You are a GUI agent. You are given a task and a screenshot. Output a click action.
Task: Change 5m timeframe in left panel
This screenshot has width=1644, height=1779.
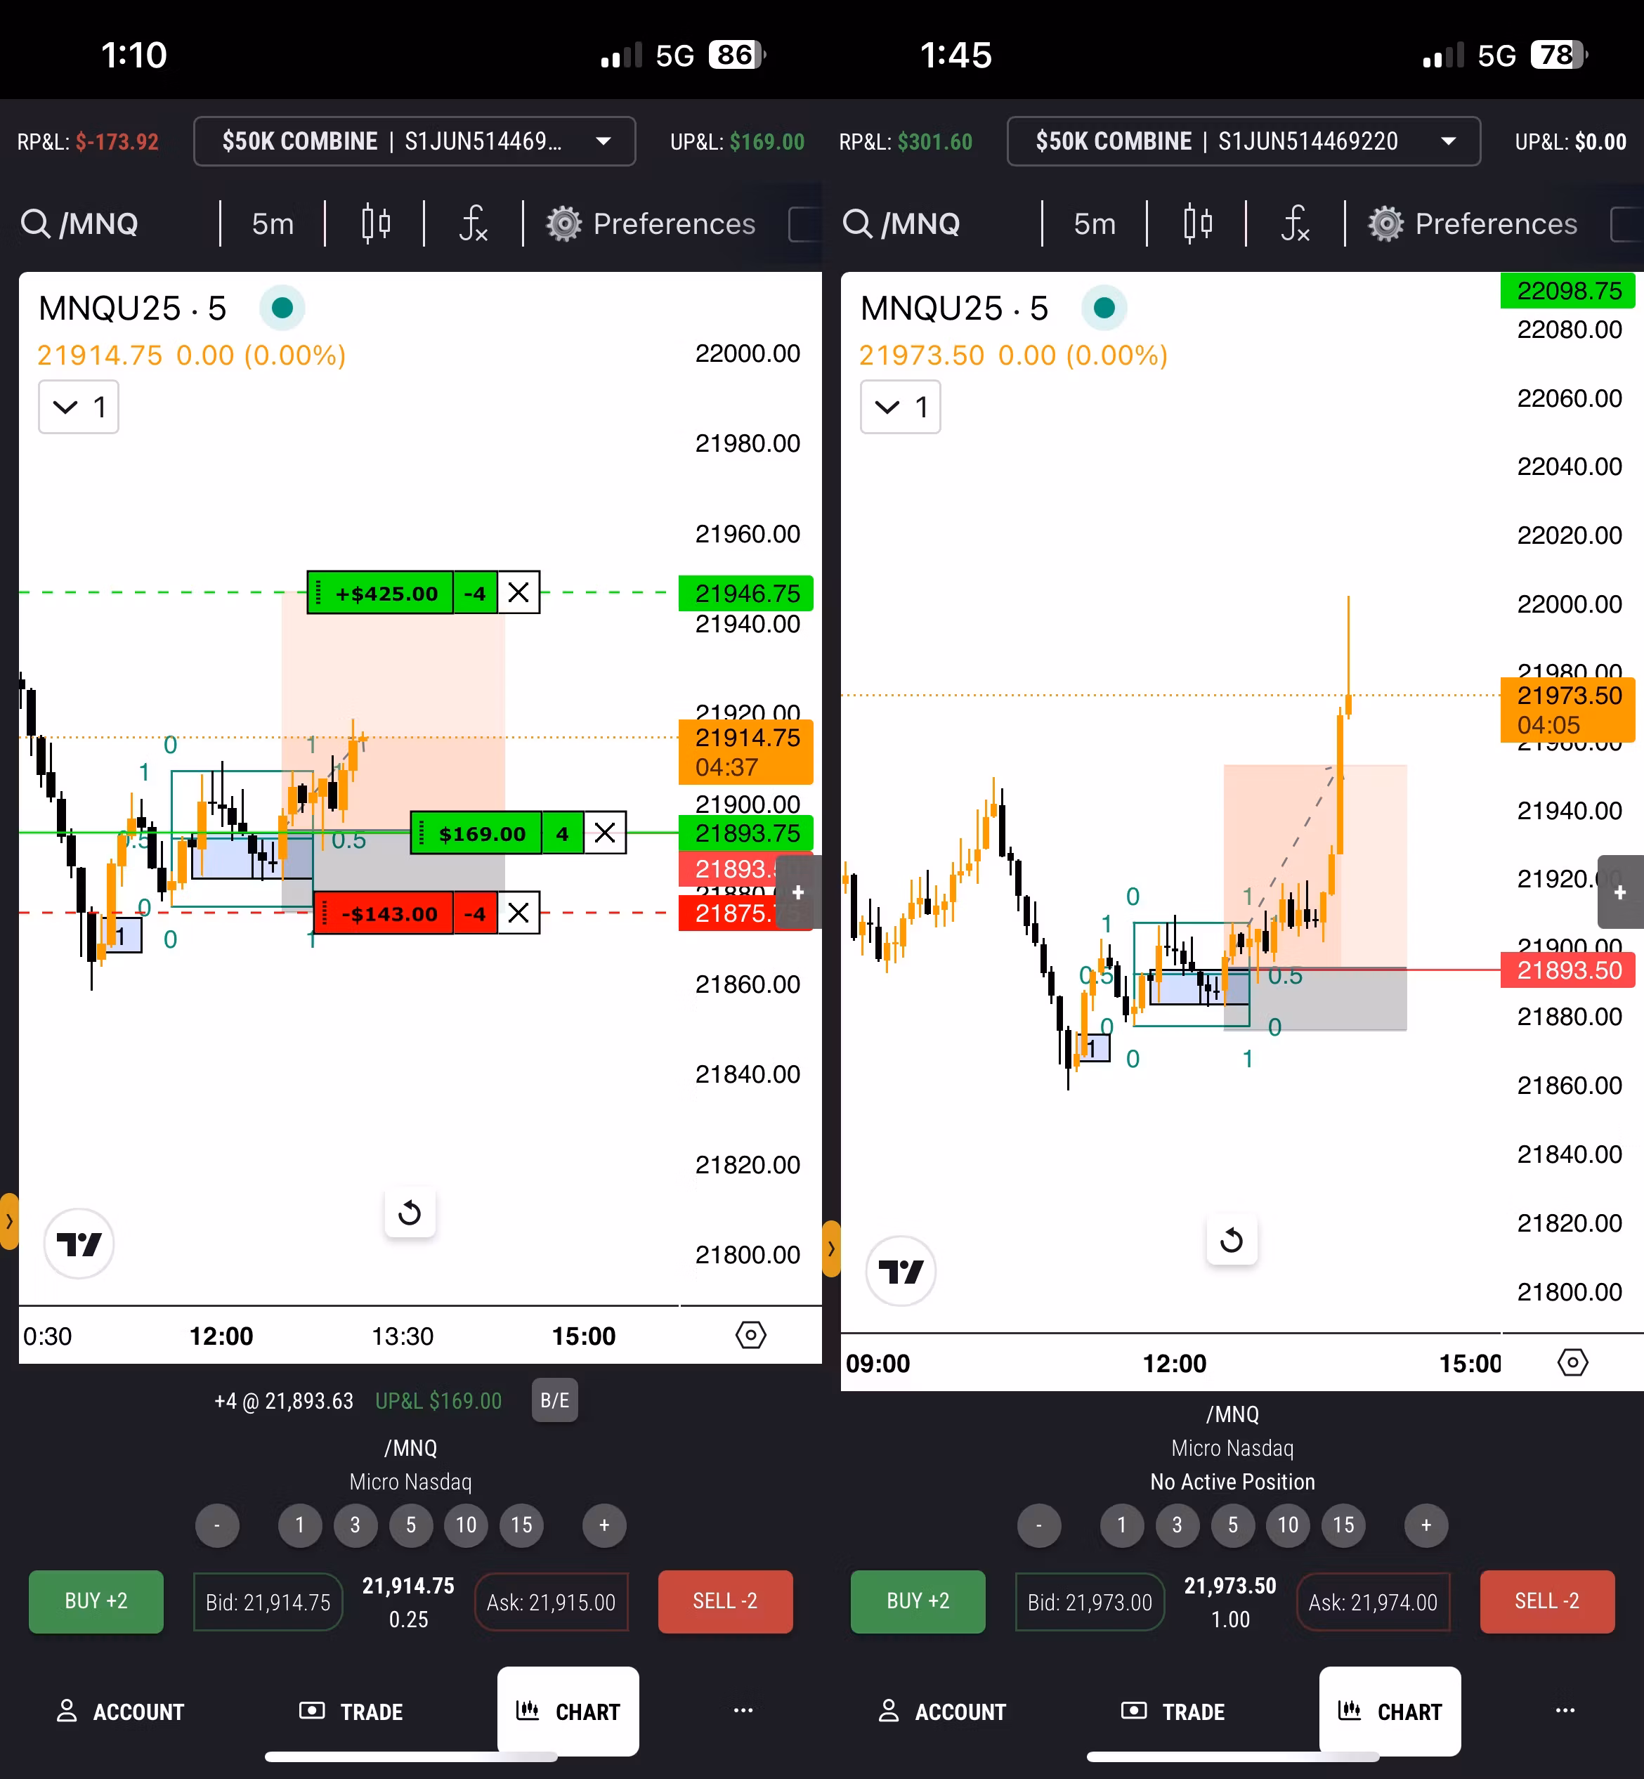click(272, 223)
